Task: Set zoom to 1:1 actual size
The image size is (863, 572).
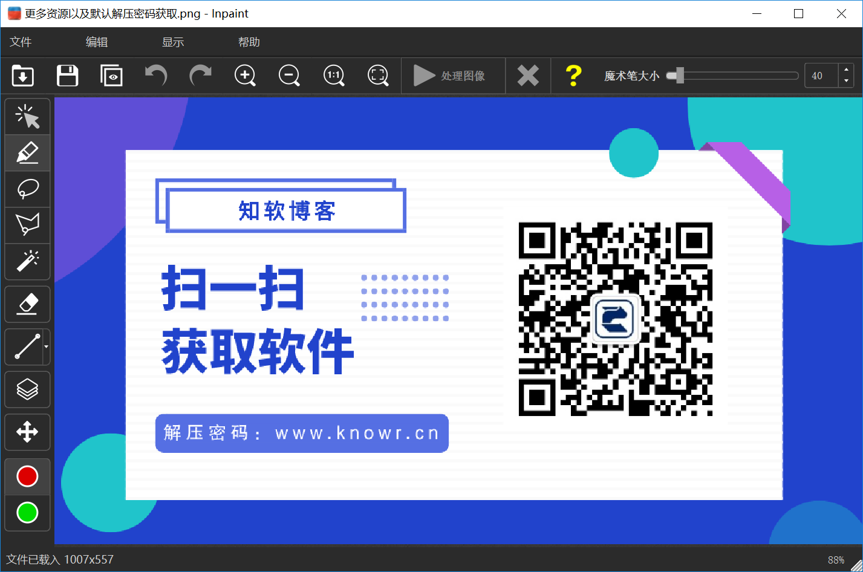Action: (x=334, y=76)
